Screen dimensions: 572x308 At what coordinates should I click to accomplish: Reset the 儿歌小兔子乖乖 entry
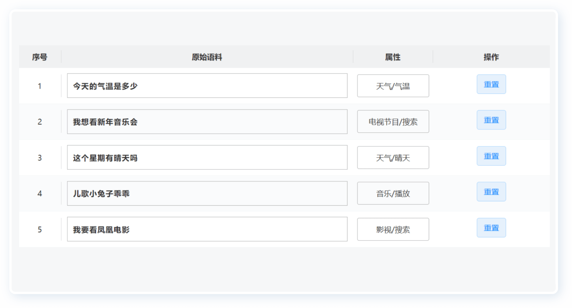491,192
